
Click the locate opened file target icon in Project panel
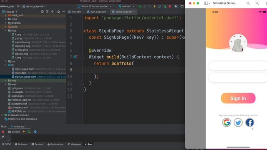click(42, 12)
